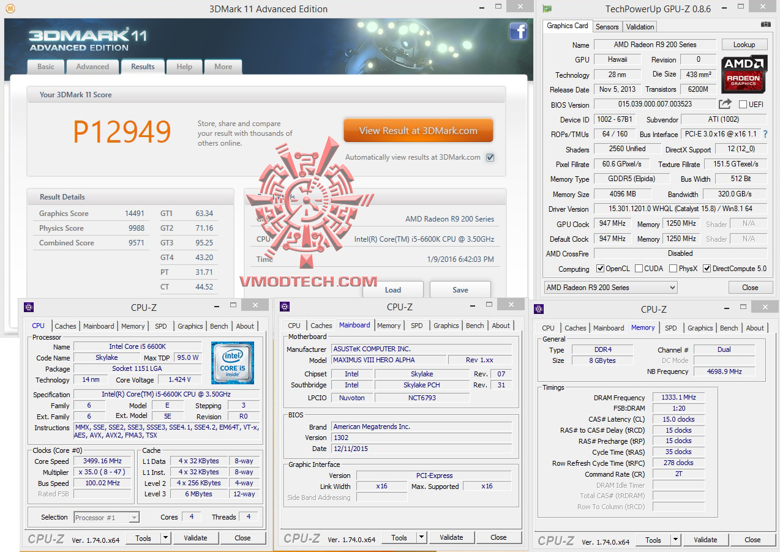Click View Result at 3DMark.com button
Screen dimensions: 780x552
point(418,130)
